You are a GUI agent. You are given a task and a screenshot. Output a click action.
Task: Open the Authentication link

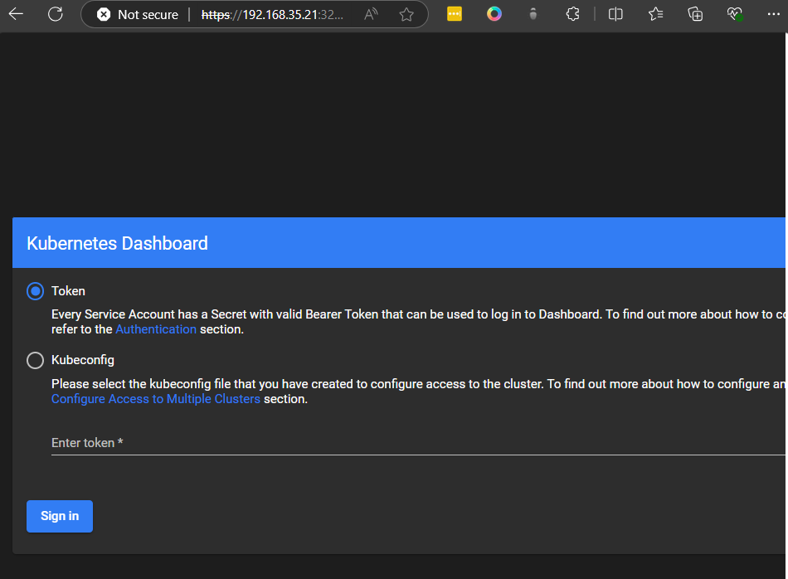pos(156,329)
